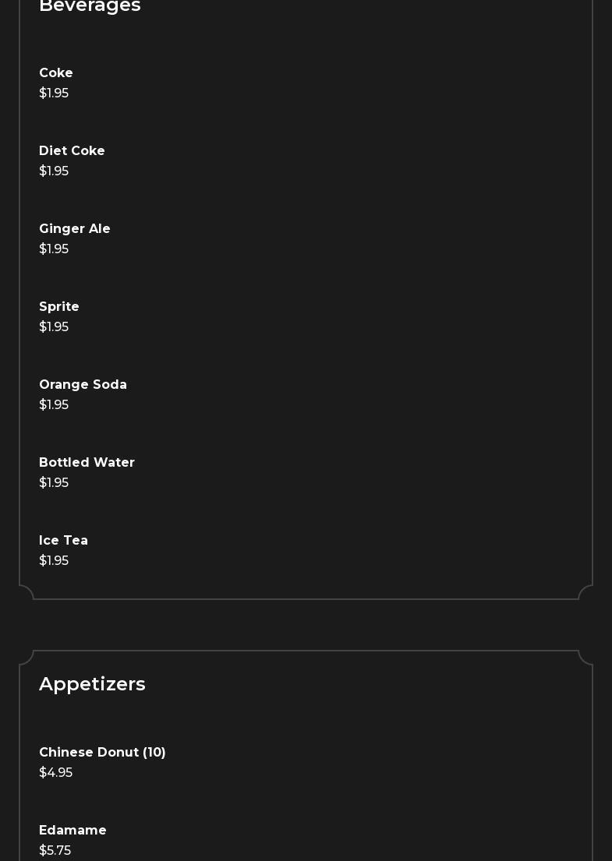
Task: Click the price under Coke
Action: pos(54,94)
